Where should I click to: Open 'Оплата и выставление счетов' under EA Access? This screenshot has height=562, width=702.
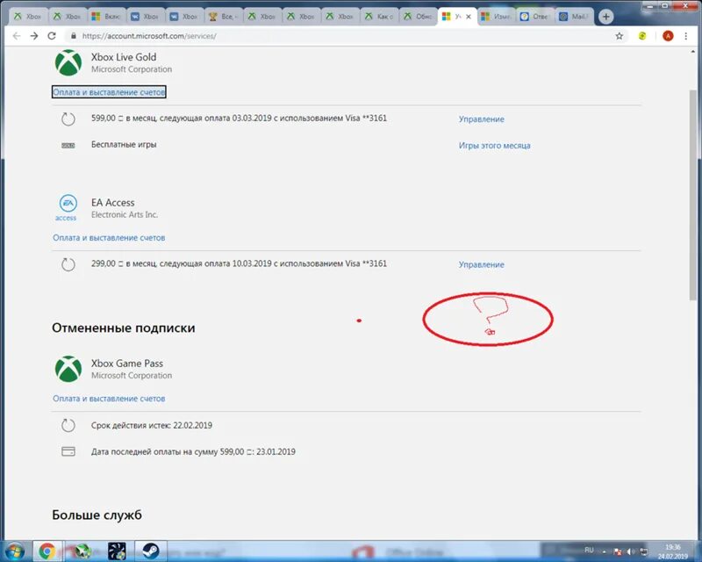coord(109,238)
